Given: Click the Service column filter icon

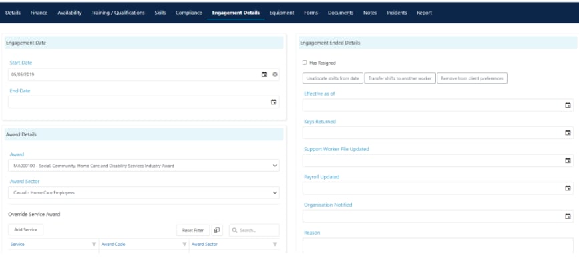Looking at the screenshot, I should 93,244.
